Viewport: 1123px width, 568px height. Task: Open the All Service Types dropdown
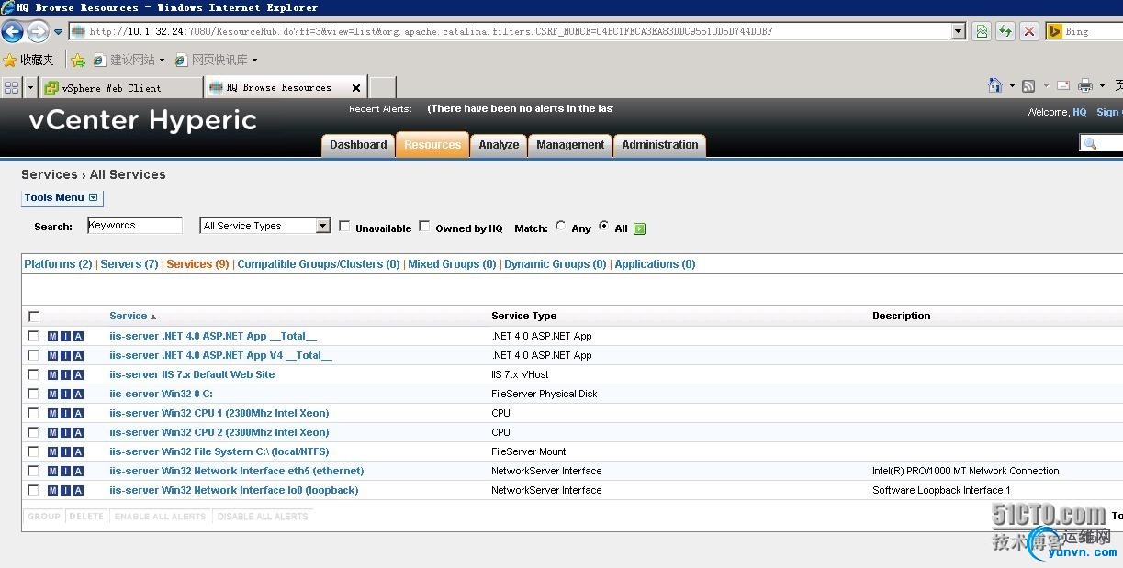tap(264, 226)
